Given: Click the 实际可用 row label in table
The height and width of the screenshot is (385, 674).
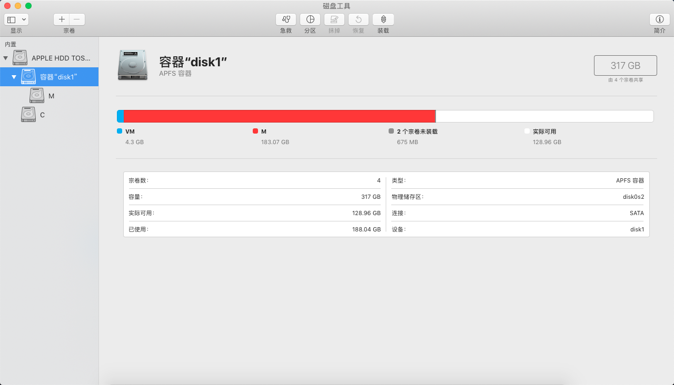Looking at the screenshot, I should [141, 213].
